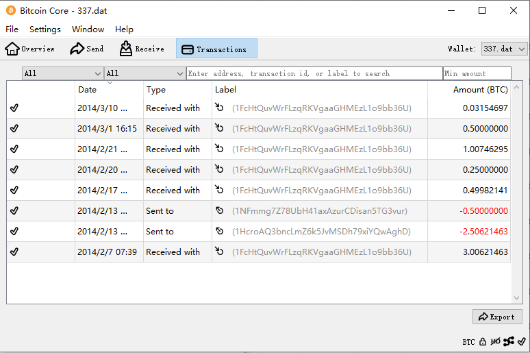The image size is (530, 353).
Task: Expand the date filter dropdown
Action: [x=62, y=73]
